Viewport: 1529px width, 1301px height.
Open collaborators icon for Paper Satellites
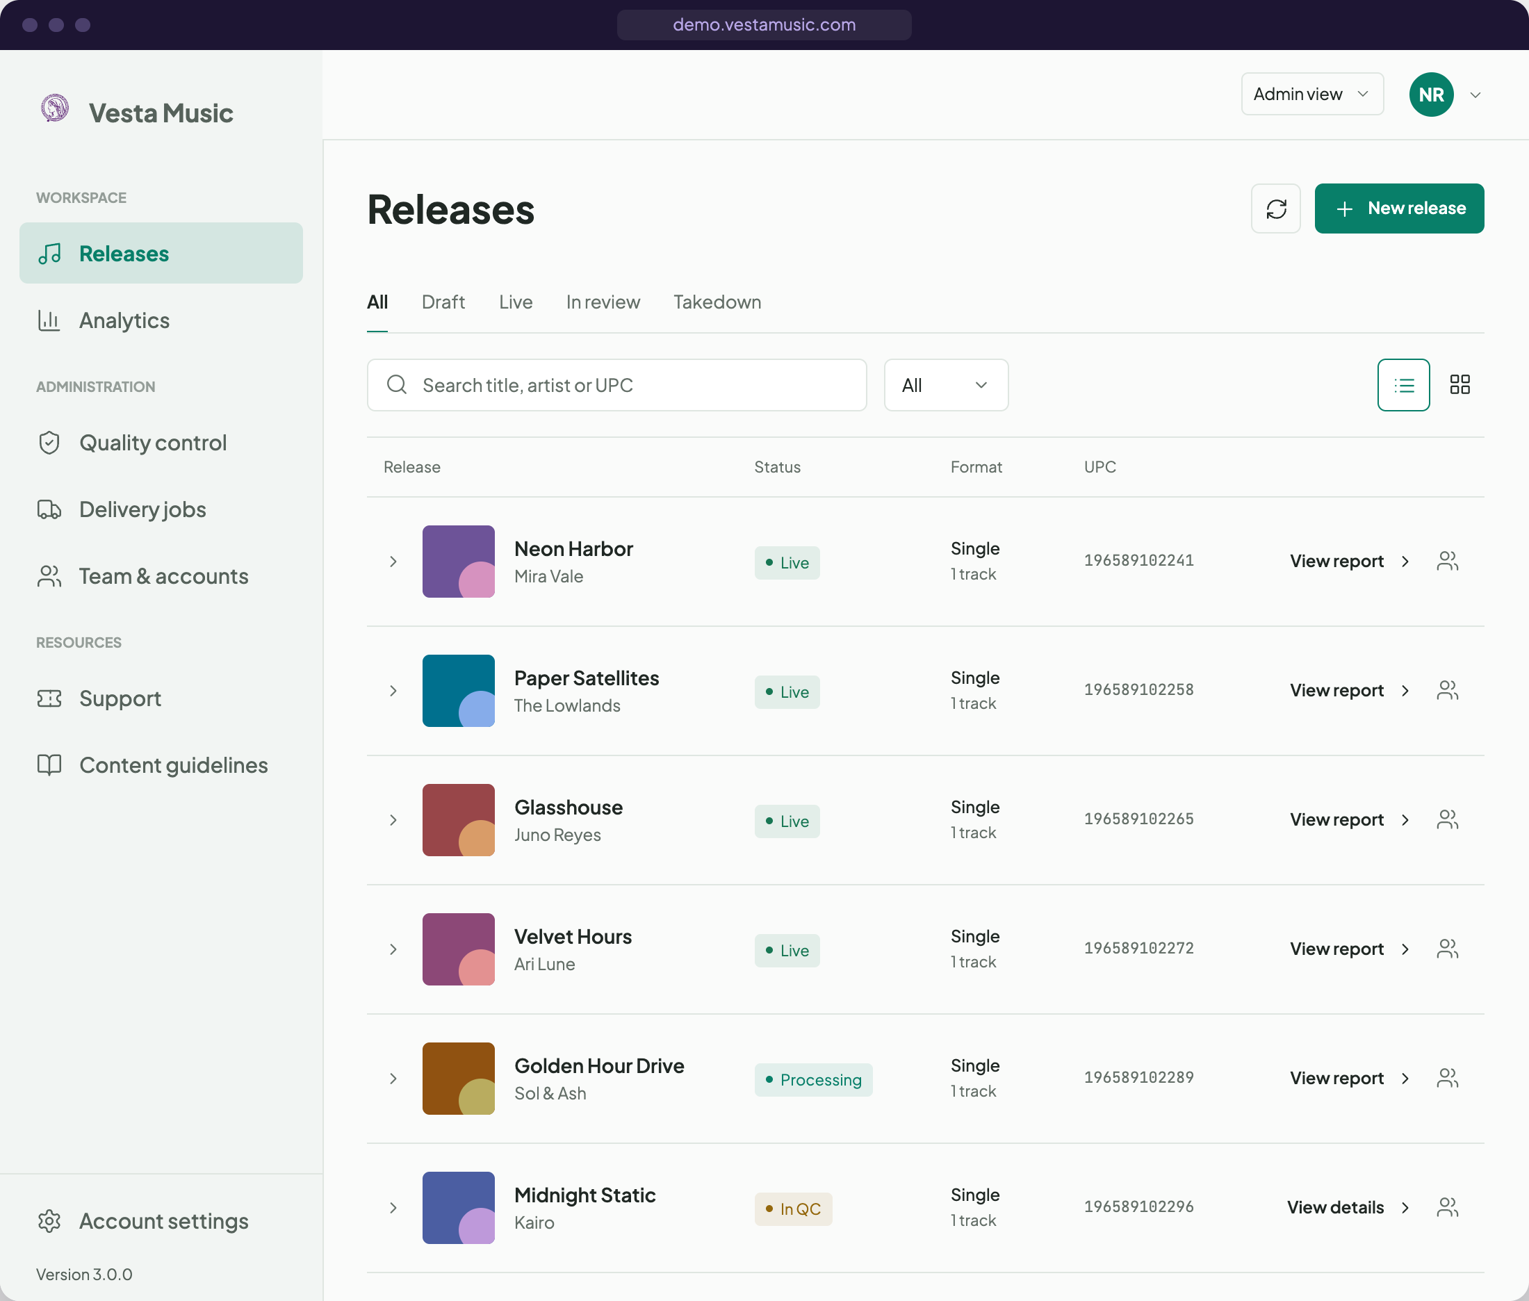pos(1447,690)
